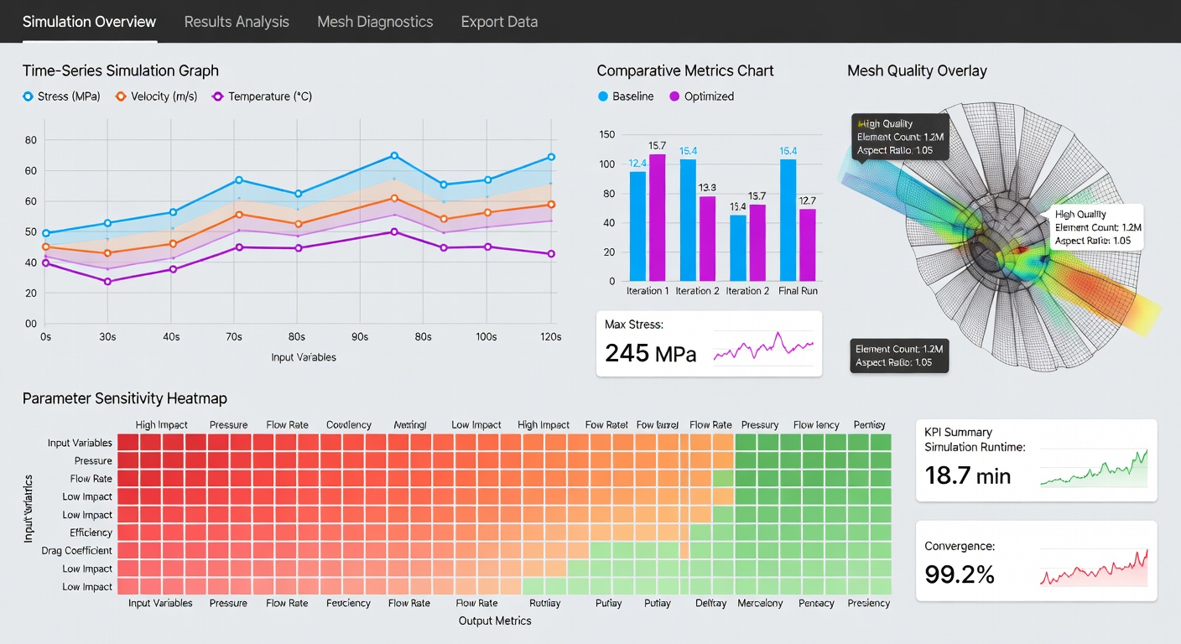This screenshot has height=644, width=1181.
Task: Click the Final Run axis label
Action: [798, 291]
